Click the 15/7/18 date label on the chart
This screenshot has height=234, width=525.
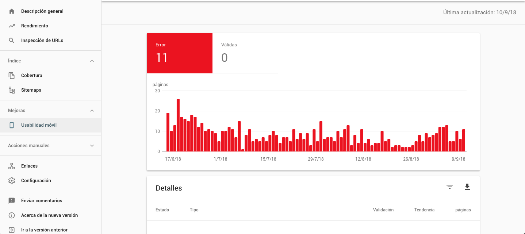click(x=268, y=159)
